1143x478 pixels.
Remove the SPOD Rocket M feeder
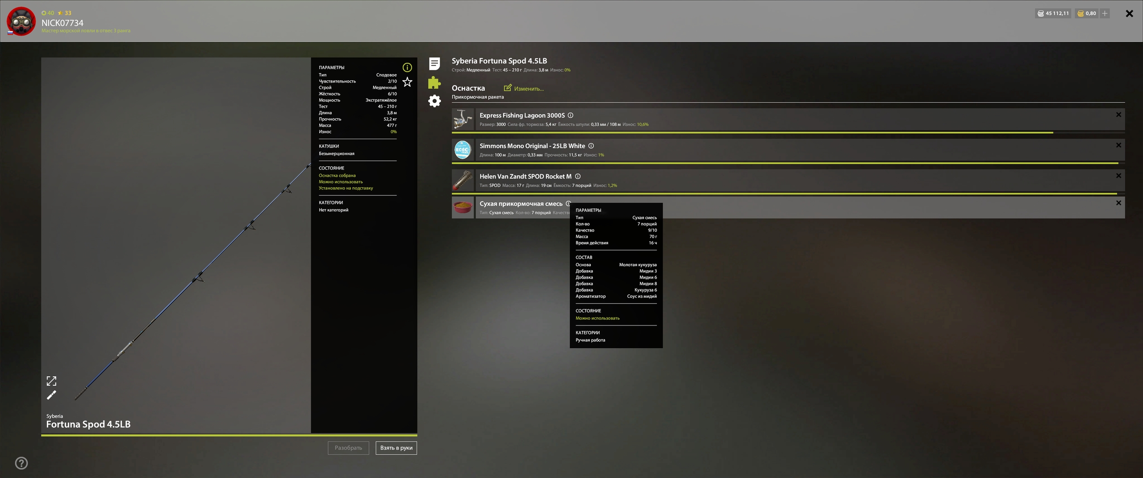click(1118, 176)
